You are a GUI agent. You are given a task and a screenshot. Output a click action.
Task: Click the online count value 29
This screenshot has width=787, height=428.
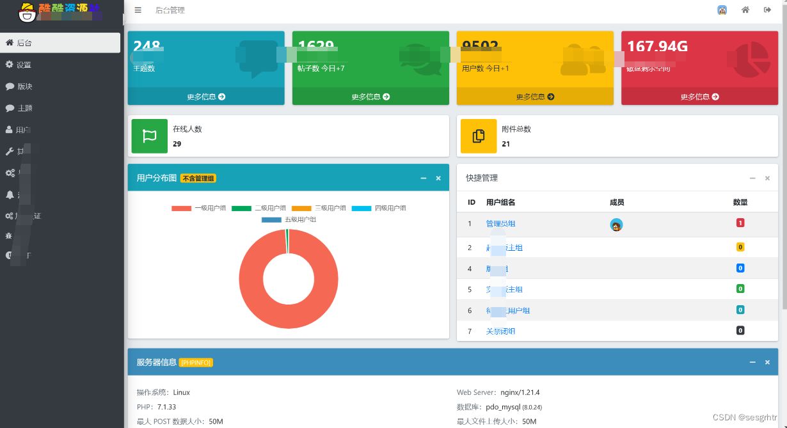tap(177, 144)
